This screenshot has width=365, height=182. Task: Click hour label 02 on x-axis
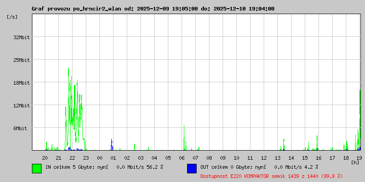(x=127, y=158)
